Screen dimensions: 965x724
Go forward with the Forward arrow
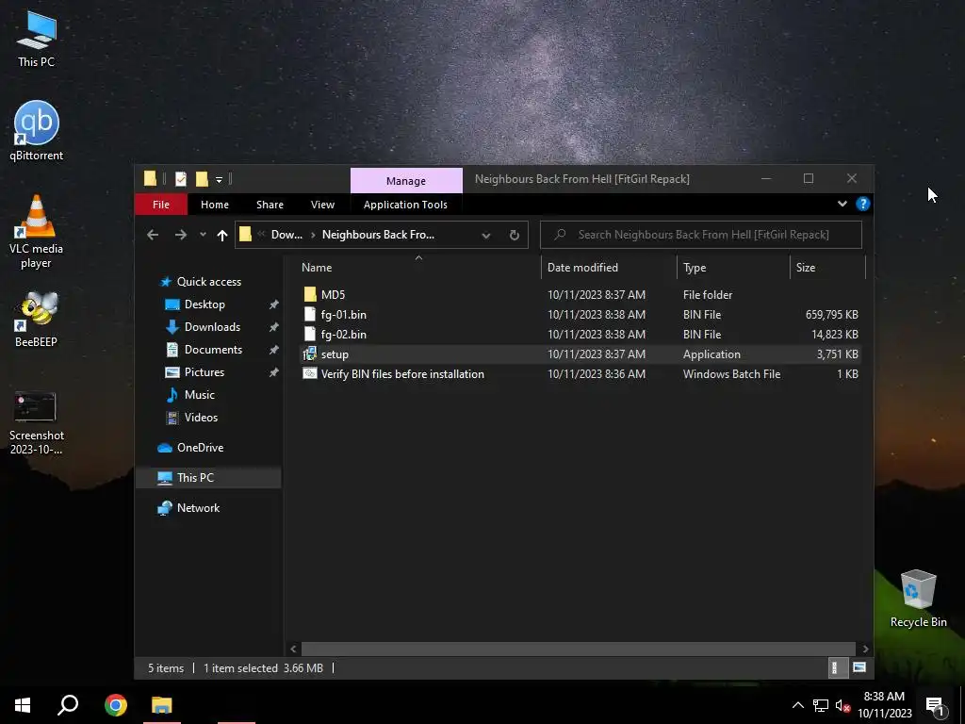tap(180, 235)
